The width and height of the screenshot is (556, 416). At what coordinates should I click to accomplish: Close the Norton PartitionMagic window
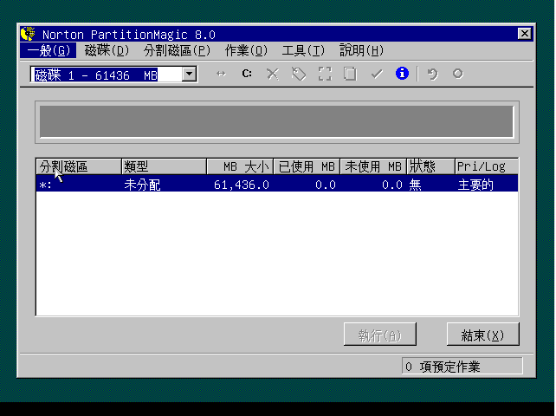525,34
